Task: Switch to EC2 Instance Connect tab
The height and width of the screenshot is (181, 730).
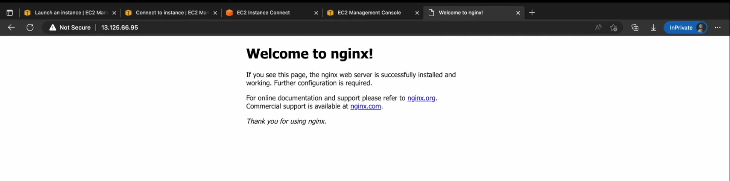Action: pyautogui.click(x=272, y=13)
